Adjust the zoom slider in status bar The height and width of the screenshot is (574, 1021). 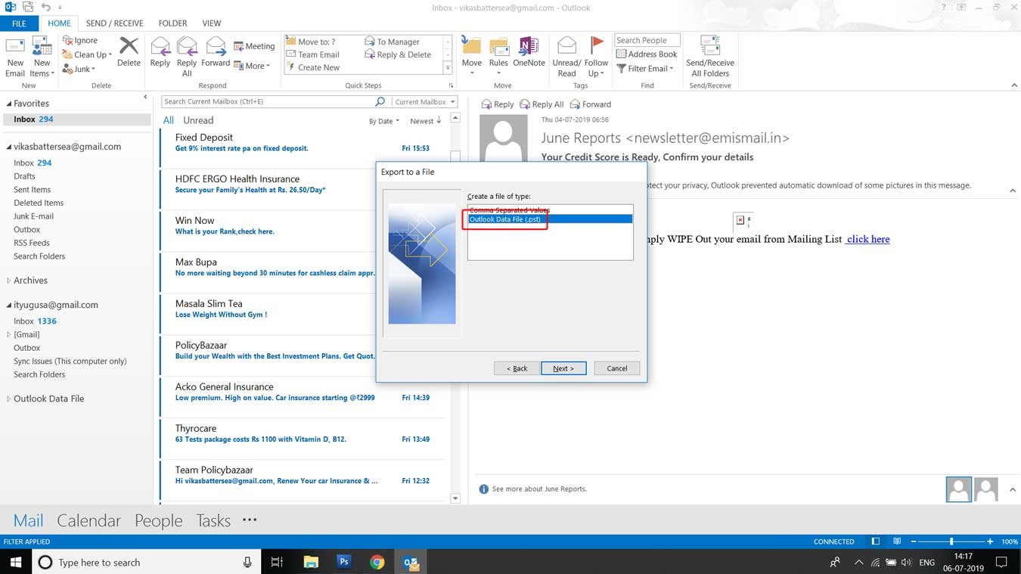click(x=951, y=541)
